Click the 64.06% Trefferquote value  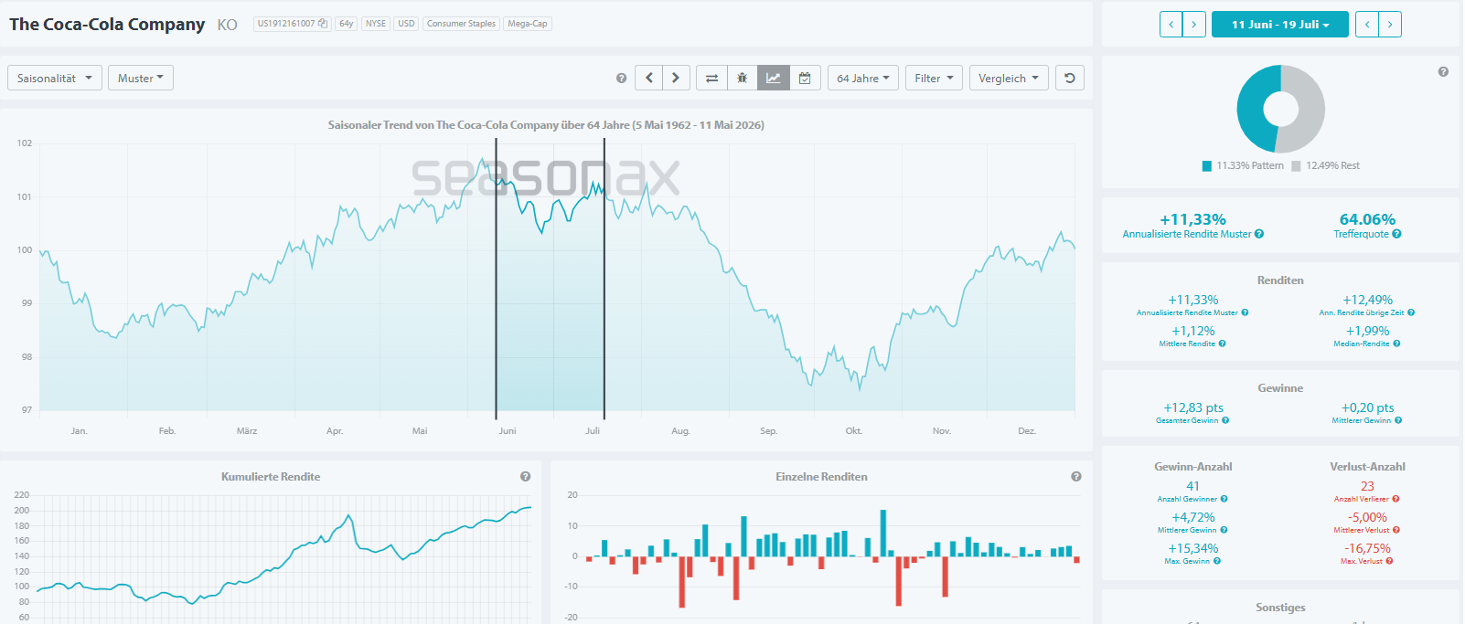[x=1367, y=219]
